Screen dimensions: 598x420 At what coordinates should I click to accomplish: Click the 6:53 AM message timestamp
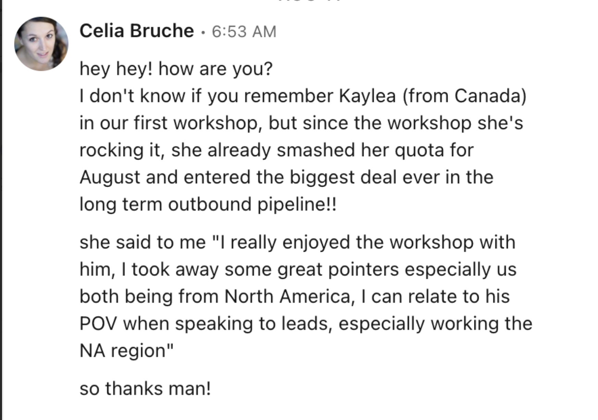[x=244, y=32]
